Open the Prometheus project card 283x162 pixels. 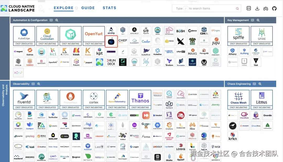[70, 99]
